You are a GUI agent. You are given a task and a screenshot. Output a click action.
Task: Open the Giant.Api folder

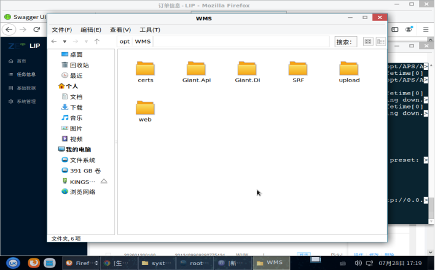click(196, 72)
